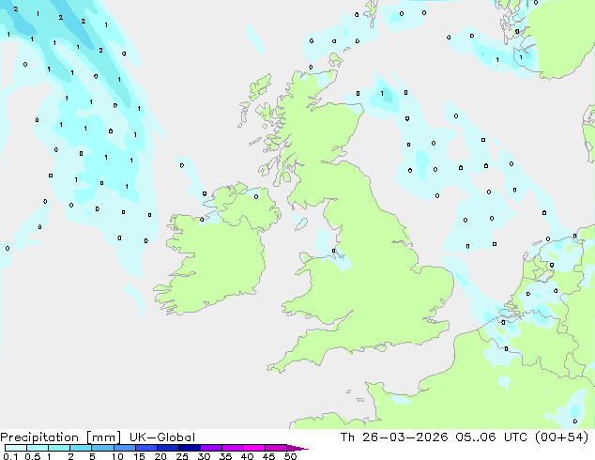
Task: Click the Isle of Man on the map
Action: (x=301, y=224)
